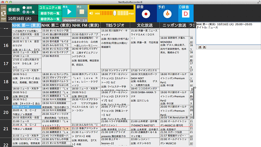Image resolution: width=261 pixels, height=147 pixels.
Task: Click the volume slider knob
Action: click(115, 13)
